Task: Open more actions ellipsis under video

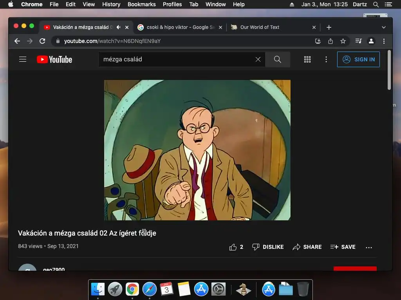Action: 369,247
